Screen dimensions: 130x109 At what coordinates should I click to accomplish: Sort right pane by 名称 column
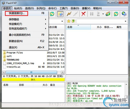coord(78,27)
